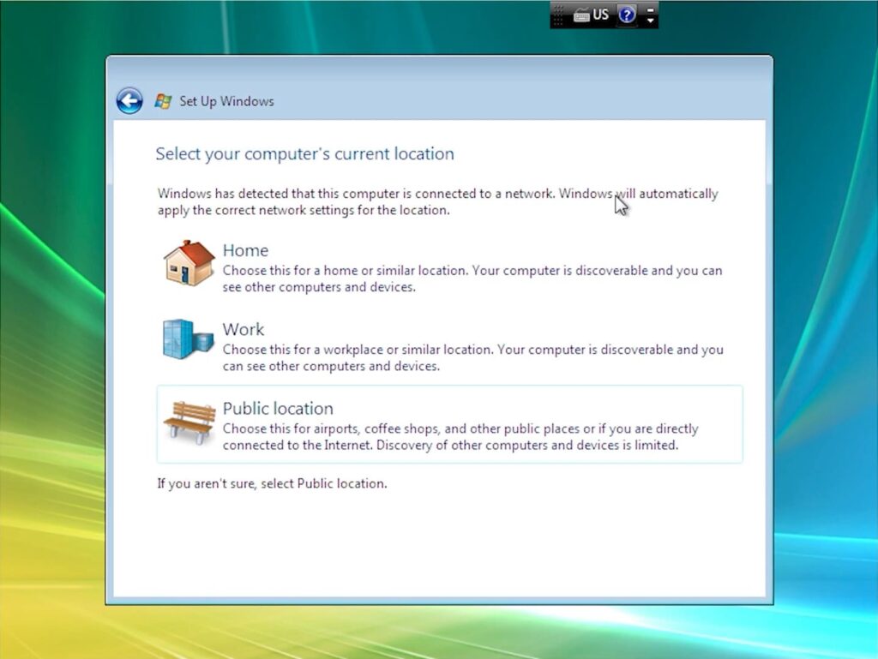Click the blue back arrow button
This screenshot has width=878, height=659.
pyautogui.click(x=129, y=101)
